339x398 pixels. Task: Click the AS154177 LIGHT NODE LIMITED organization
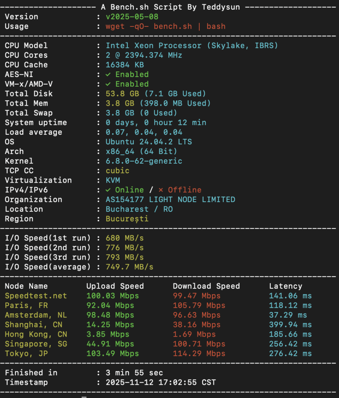tap(170, 200)
